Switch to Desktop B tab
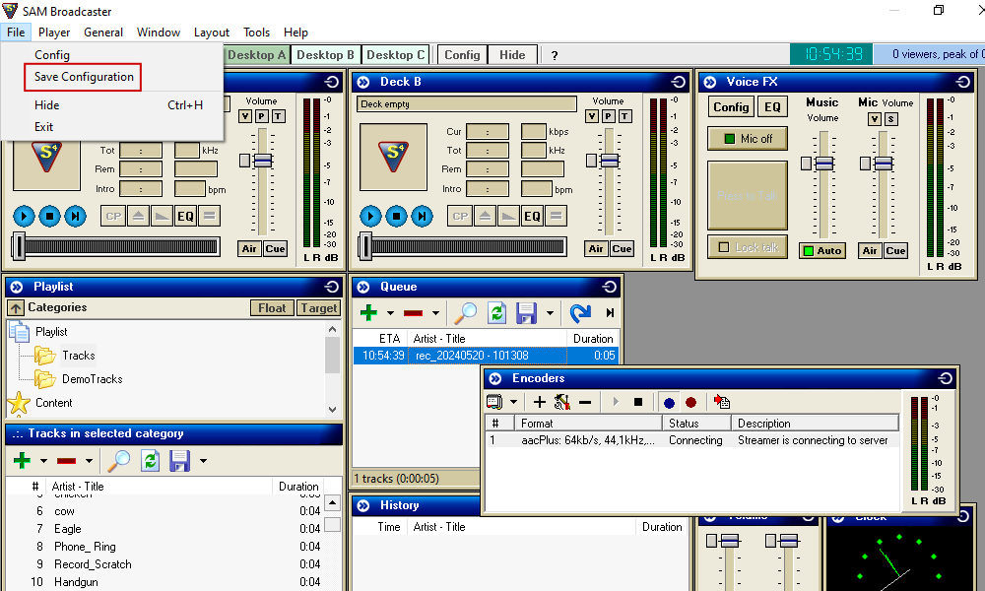 (x=325, y=55)
